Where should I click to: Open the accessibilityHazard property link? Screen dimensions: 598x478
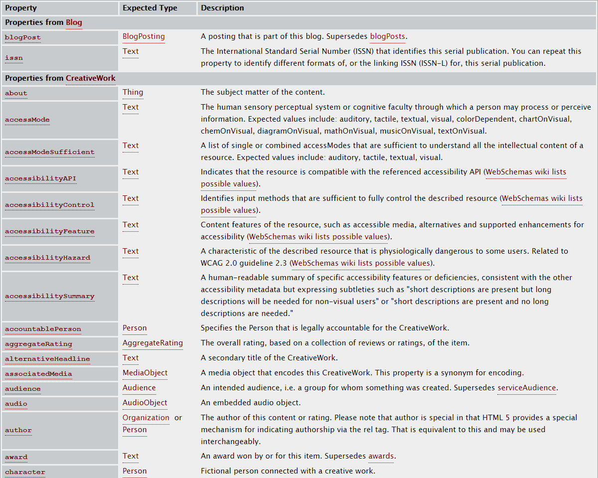click(x=47, y=258)
